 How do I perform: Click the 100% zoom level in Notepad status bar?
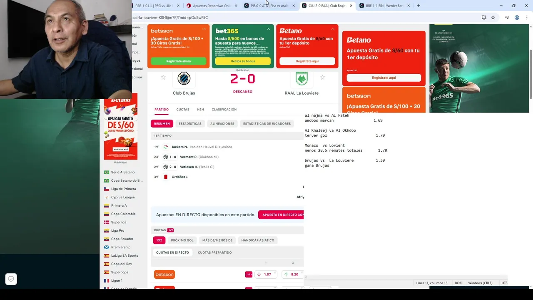pos(458,283)
